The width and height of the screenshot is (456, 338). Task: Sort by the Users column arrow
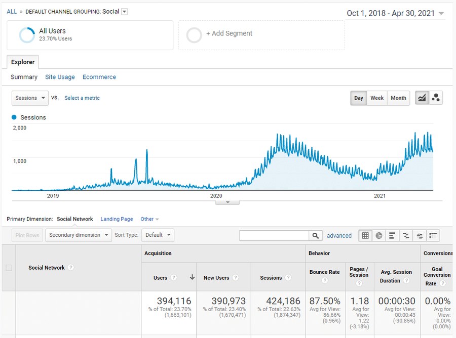point(192,277)
